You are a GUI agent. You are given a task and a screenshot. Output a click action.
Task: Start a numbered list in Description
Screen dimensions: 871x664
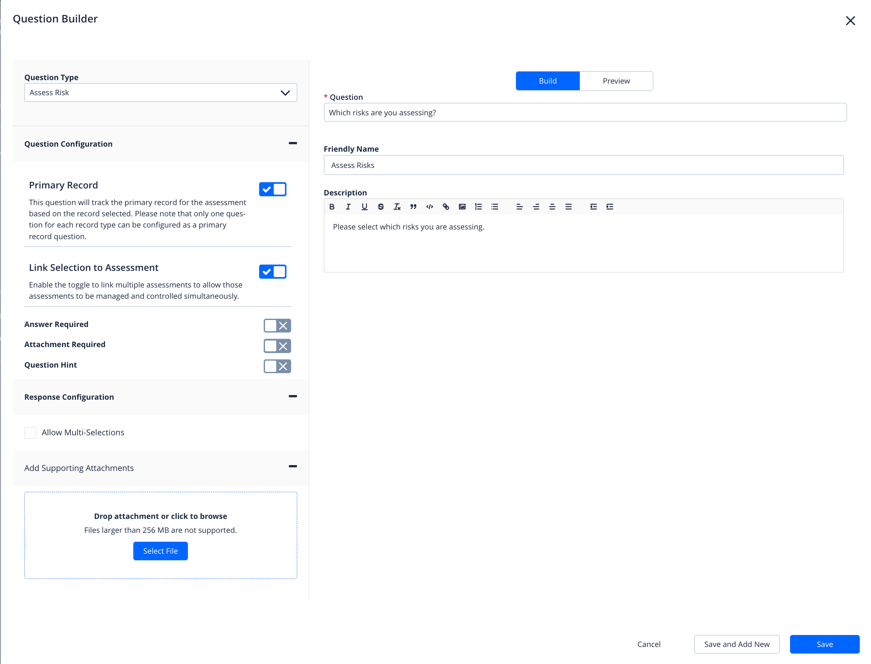pos(478,207)
